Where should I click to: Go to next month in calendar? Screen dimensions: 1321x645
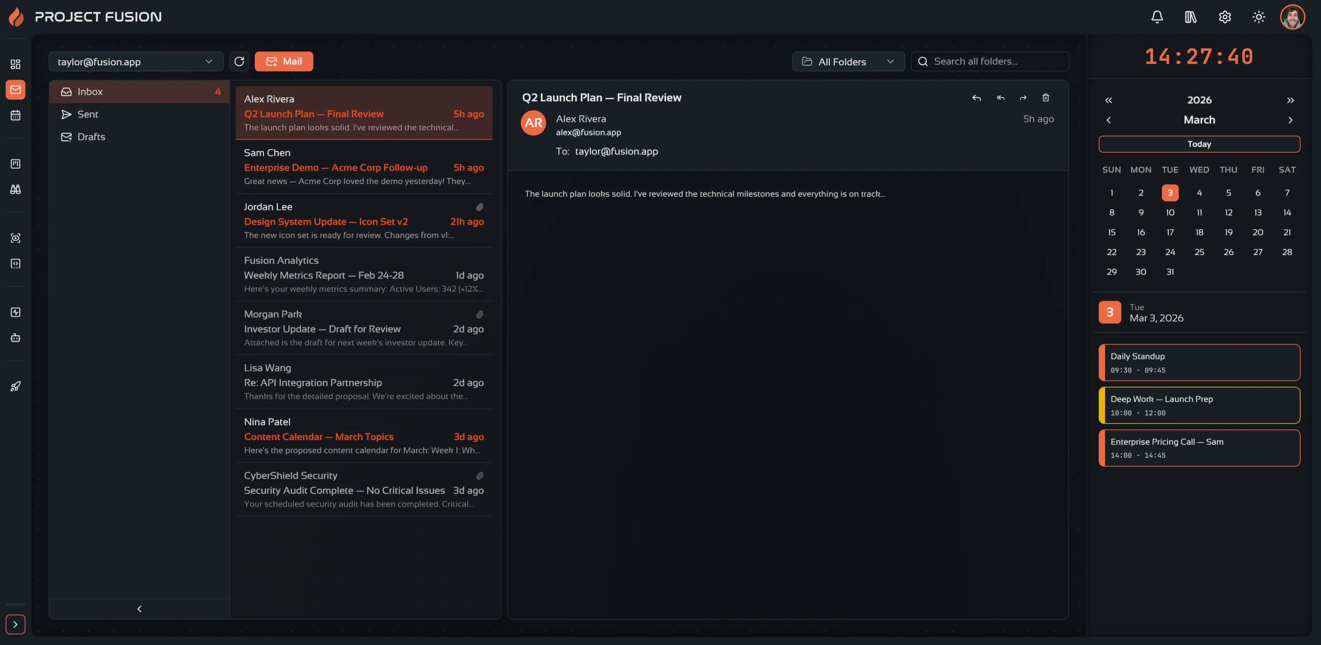tap(1290, 120)
